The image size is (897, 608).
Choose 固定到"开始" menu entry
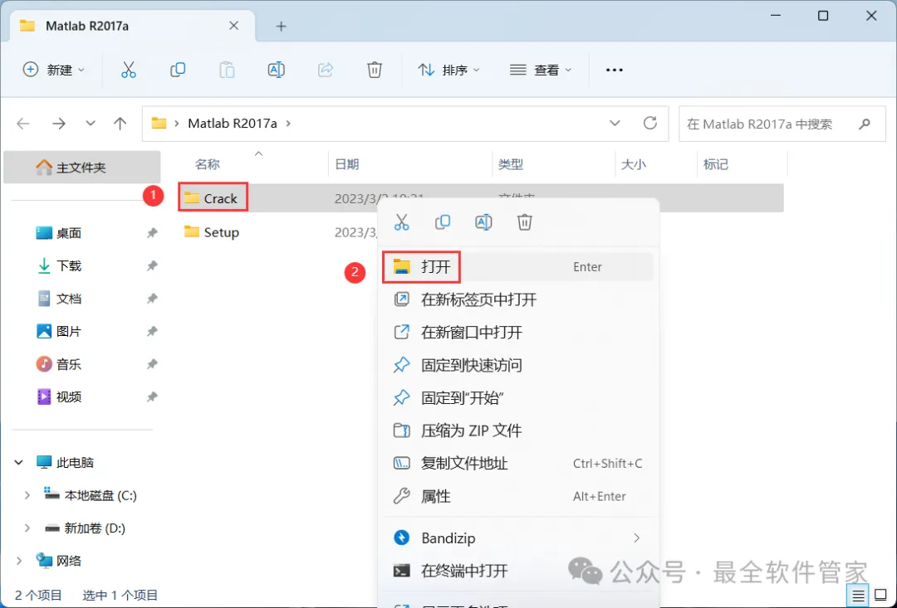(517, 397)
